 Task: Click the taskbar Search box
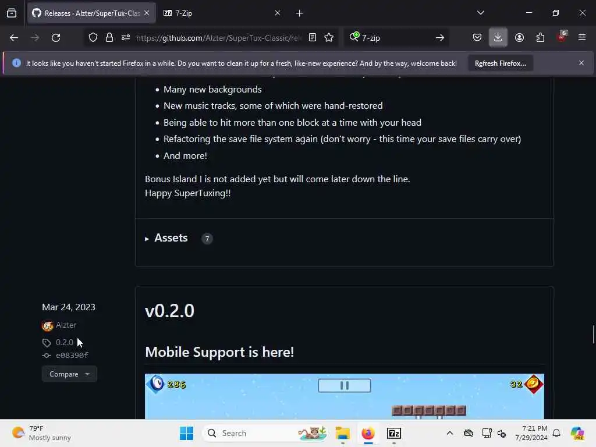(x=265, y=433)
